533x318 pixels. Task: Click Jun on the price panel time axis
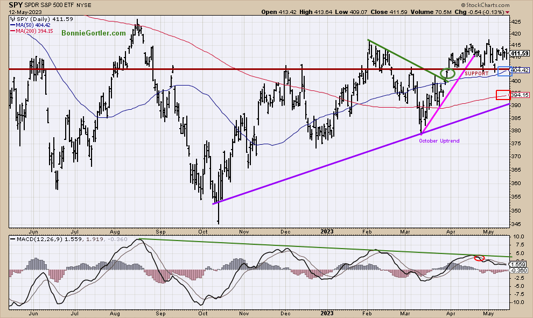pyautogui.click(x=33, y=232)
